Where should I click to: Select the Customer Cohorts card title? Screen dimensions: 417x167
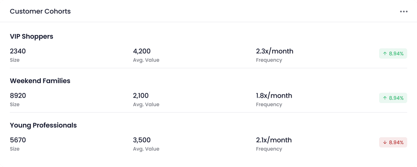(40, 11)
